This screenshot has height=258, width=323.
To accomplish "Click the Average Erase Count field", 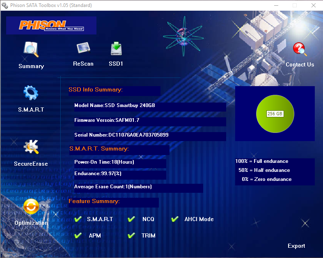I will click(x=138, y=188).
